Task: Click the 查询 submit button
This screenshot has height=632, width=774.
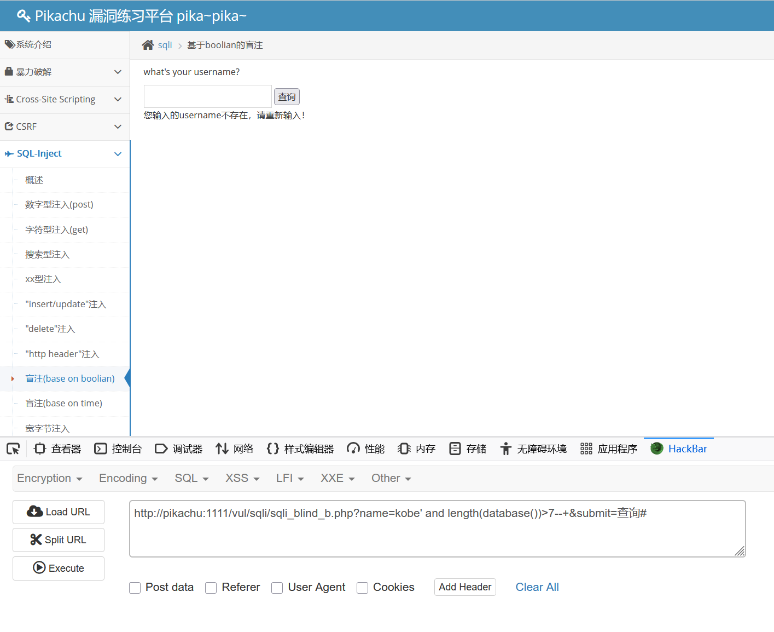Action: click(x=287, y=97)
